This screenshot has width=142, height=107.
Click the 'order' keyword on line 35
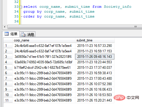click(29, 16)
